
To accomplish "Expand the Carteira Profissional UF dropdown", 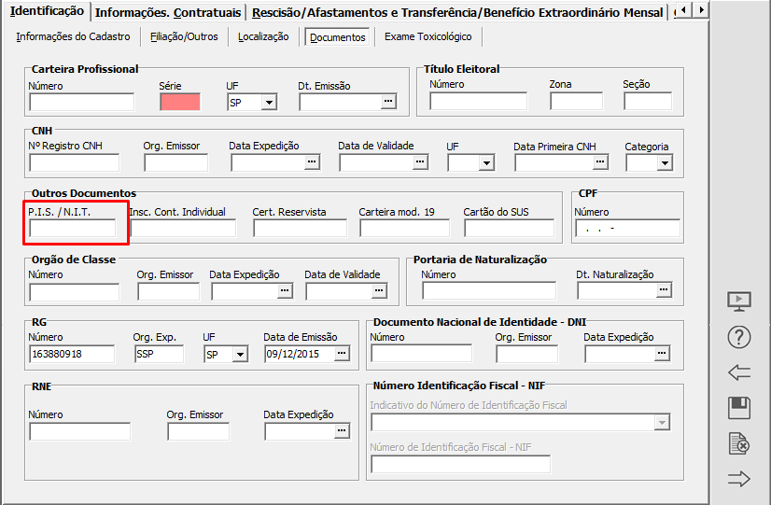I will pyautogui.click(x=269, y=103).
